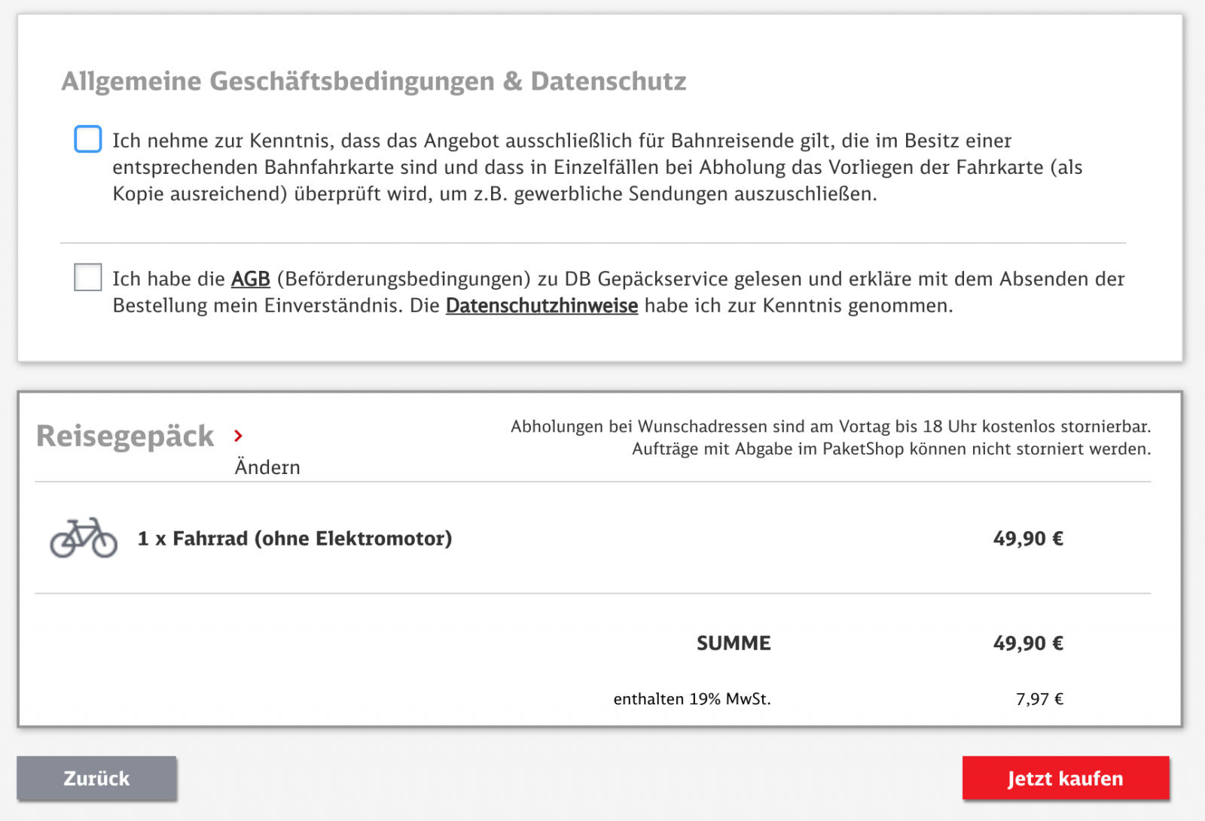Click the SUMME label
Viewport: 1205px width, 821px height.
coord(733,643)
